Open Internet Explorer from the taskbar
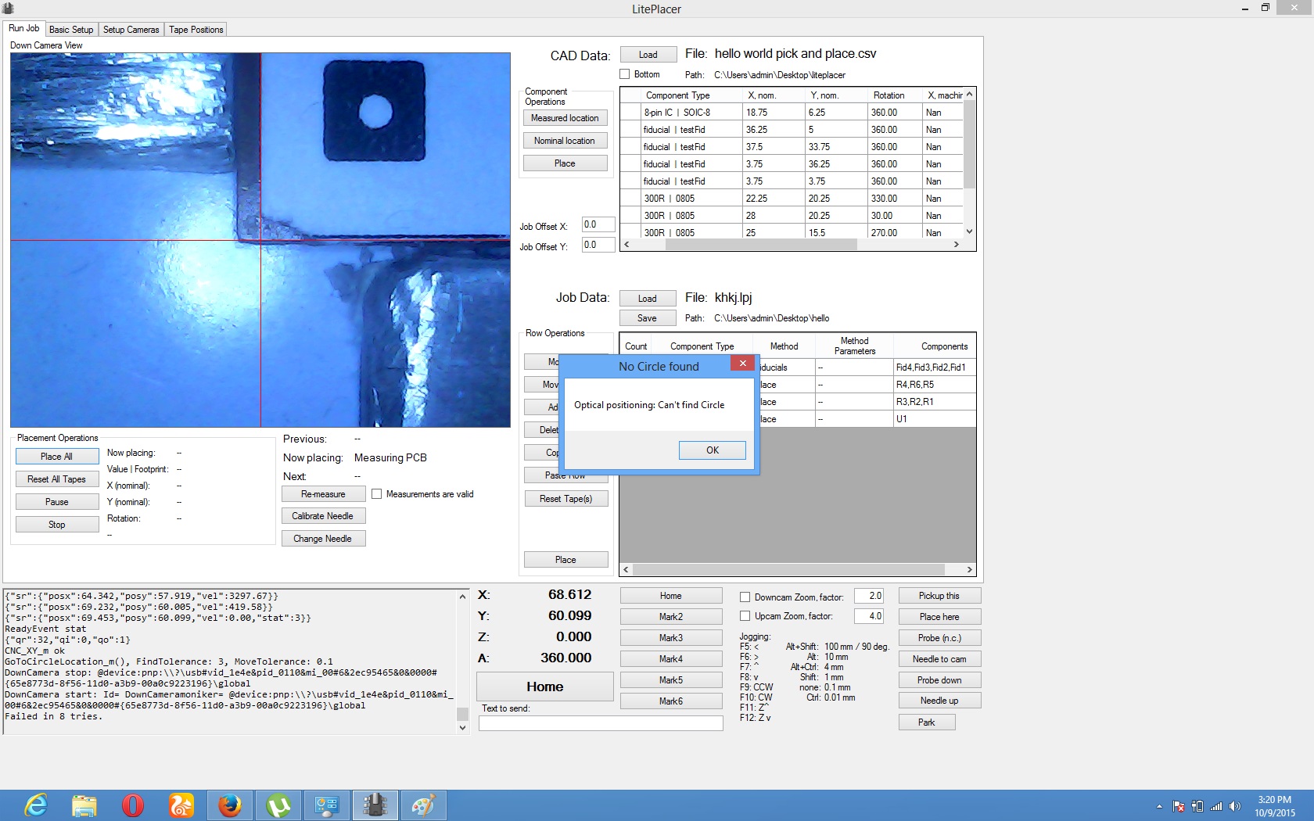 coord(36,805)
